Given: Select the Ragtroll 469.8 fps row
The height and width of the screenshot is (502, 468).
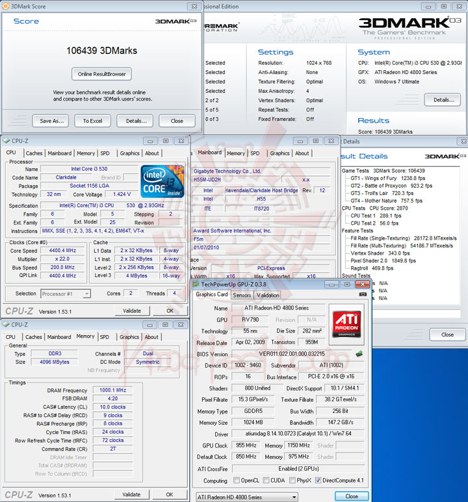Looking at the screenshot, I should pos(372,268).
